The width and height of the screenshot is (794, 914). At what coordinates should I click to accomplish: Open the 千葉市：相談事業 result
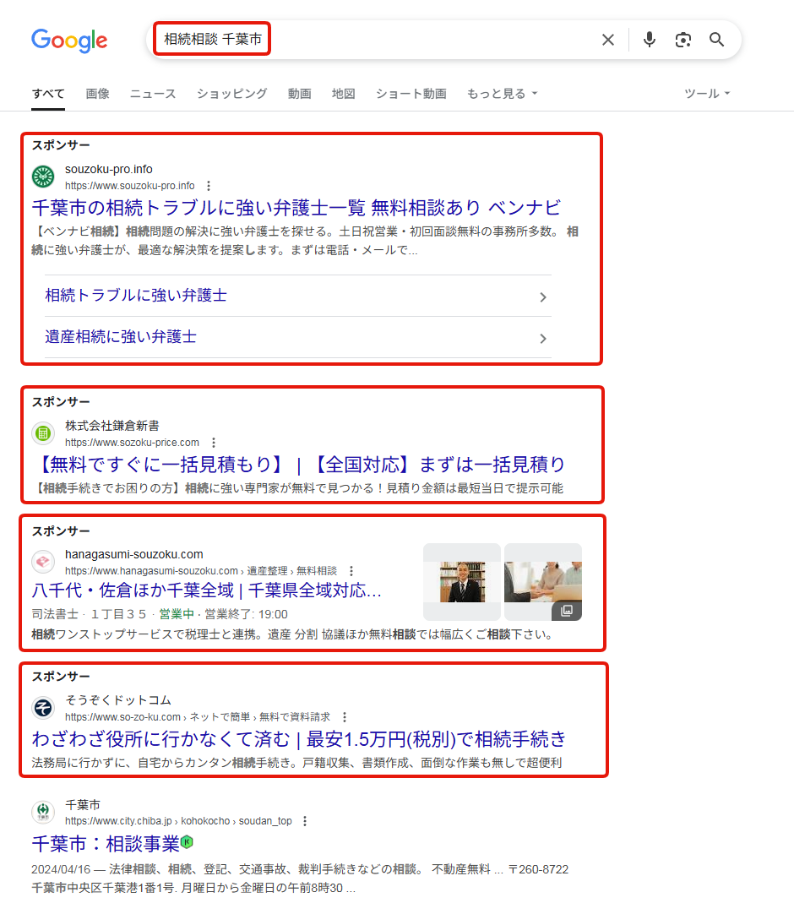[x=106, y=844]
